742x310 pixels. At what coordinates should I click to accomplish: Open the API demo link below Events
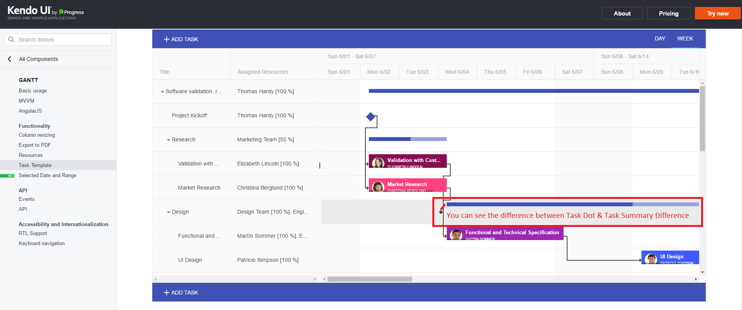point(23,209)
